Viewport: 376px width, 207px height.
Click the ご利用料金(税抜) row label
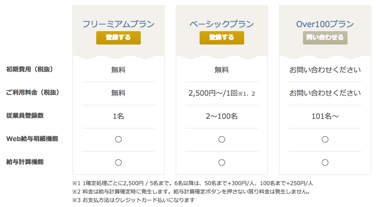(33, 93)
